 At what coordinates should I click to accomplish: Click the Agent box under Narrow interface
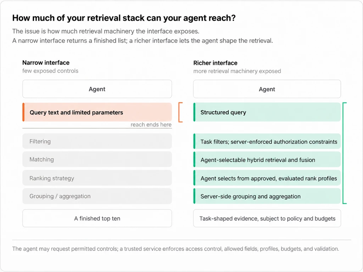97,89
